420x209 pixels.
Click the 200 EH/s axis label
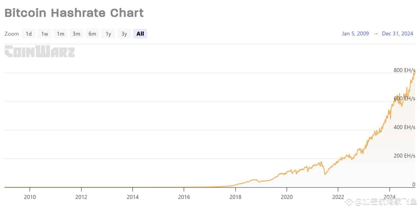pyautogui.click(x=404, y=156)
